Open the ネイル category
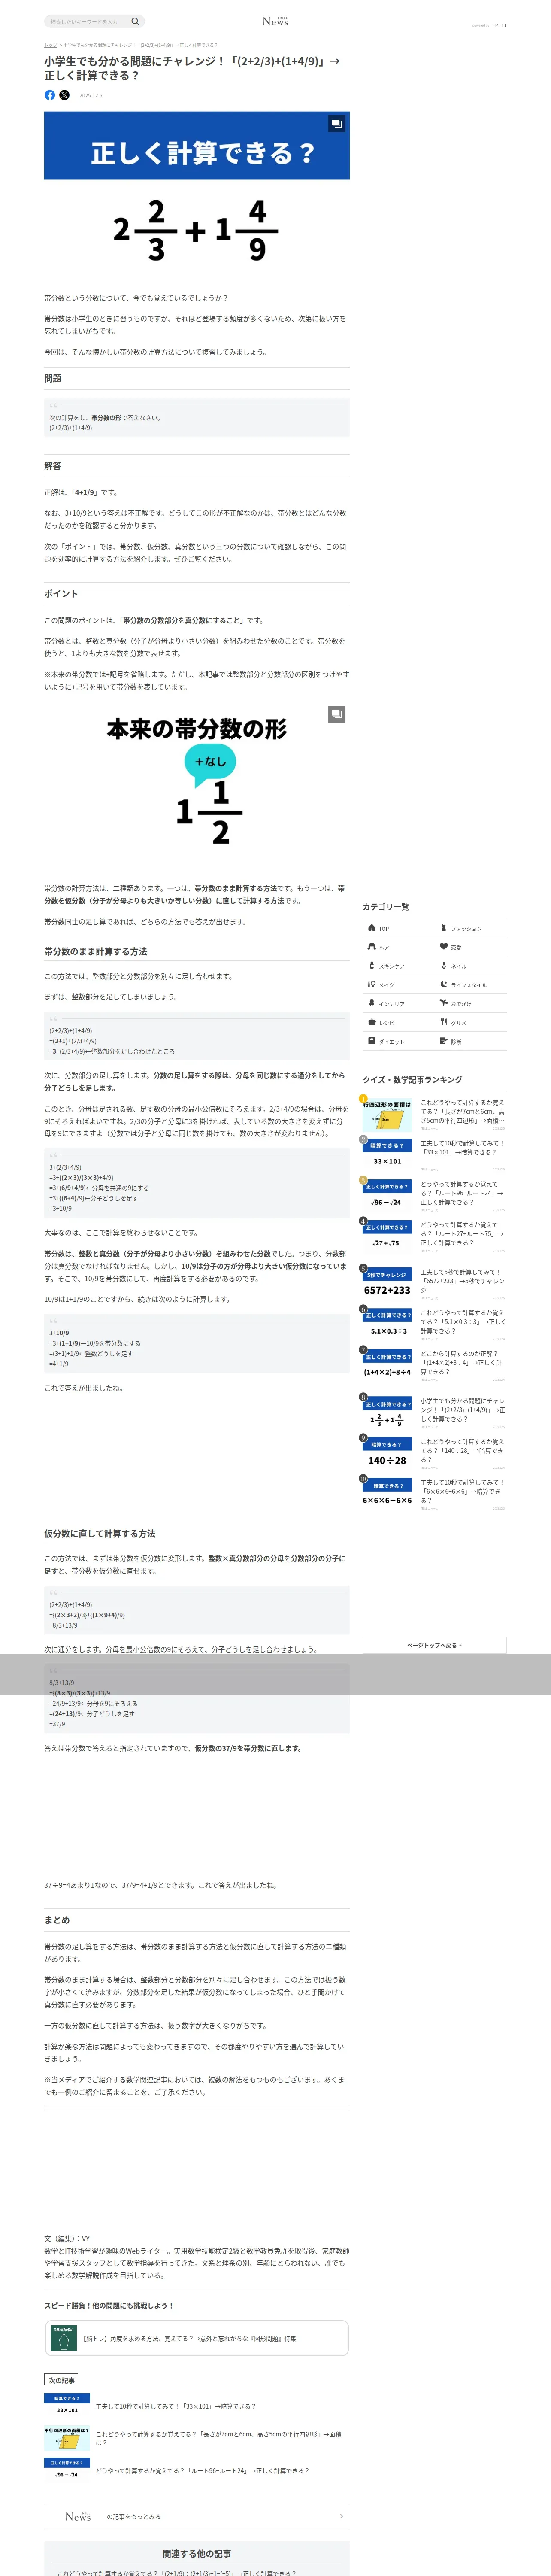This screenshot has height=2576, width=551. (x=471, y=966)
